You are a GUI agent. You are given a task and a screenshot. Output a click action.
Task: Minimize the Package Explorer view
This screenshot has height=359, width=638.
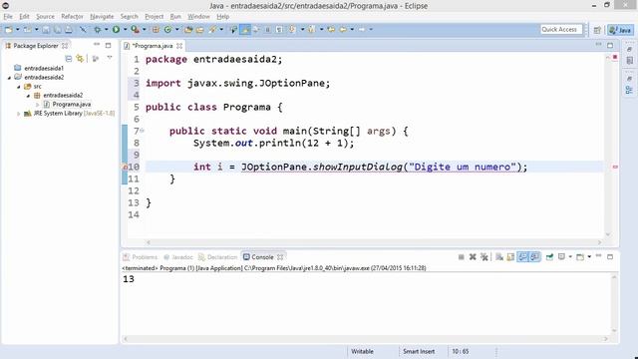pos(97,45)
